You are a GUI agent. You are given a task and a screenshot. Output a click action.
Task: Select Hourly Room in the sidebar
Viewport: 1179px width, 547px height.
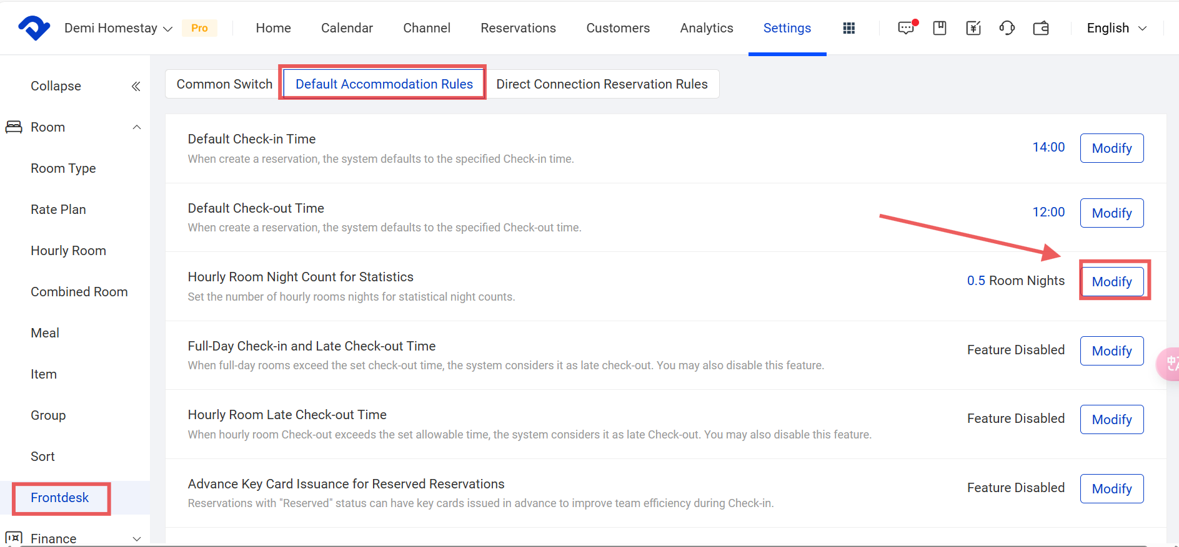68,251
